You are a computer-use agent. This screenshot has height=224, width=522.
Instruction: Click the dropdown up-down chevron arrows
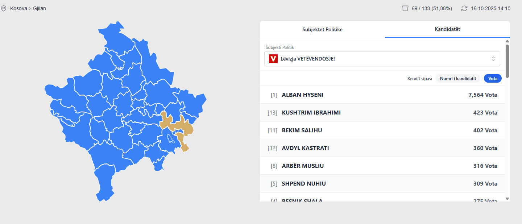tap(493, 59)
